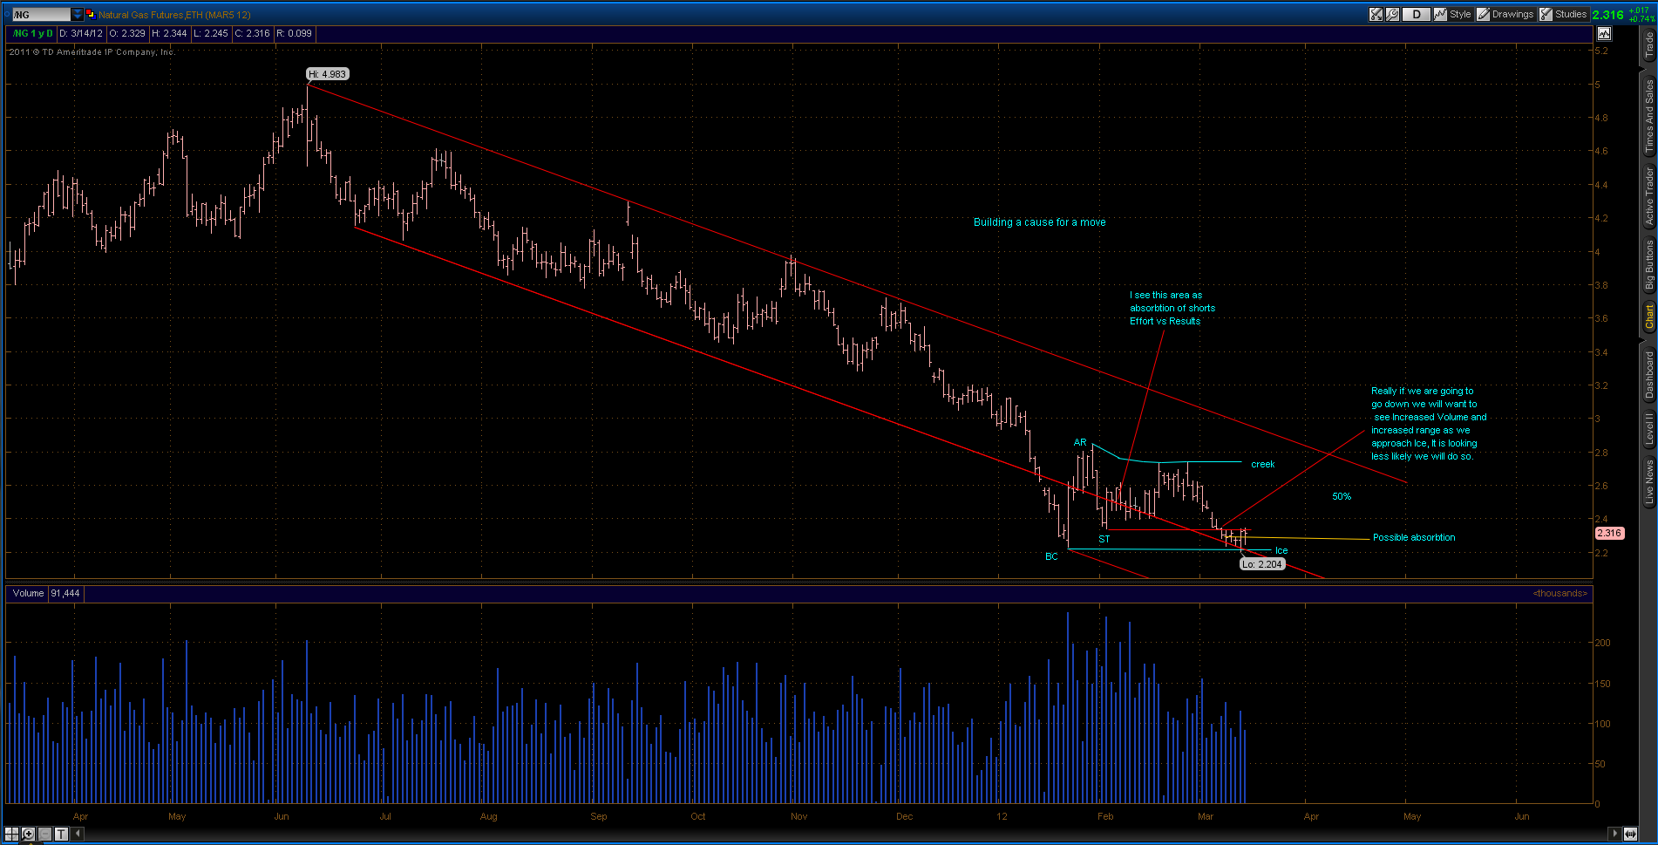Click the H: 2.344 high value
The image size is (1658, 845).
(x=169, y=33)
